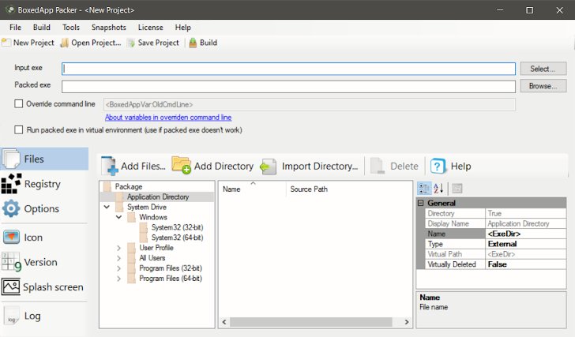Expand Program Files (64-bit) node
The image size is (575, 337).
pyautogui.click(x=118, y=279)
